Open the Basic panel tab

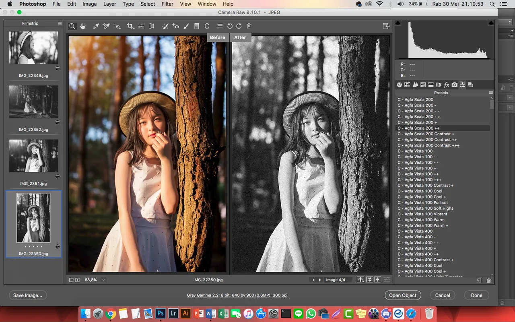click(x=400, y=85)
